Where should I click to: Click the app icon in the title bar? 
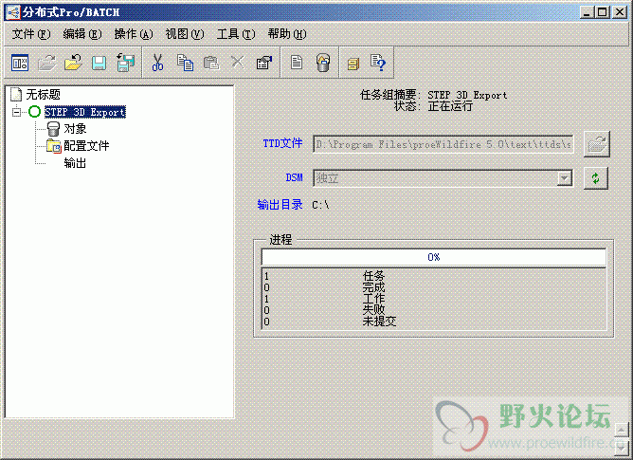tap(13, 12)
